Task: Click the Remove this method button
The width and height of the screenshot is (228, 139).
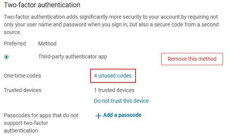Action: point(192,59)
